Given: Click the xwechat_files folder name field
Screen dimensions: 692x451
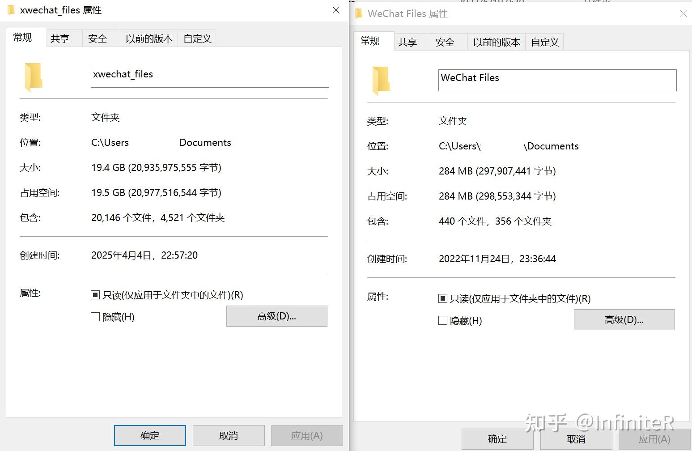Looking at the screenshot, I should tap(210, 77).
